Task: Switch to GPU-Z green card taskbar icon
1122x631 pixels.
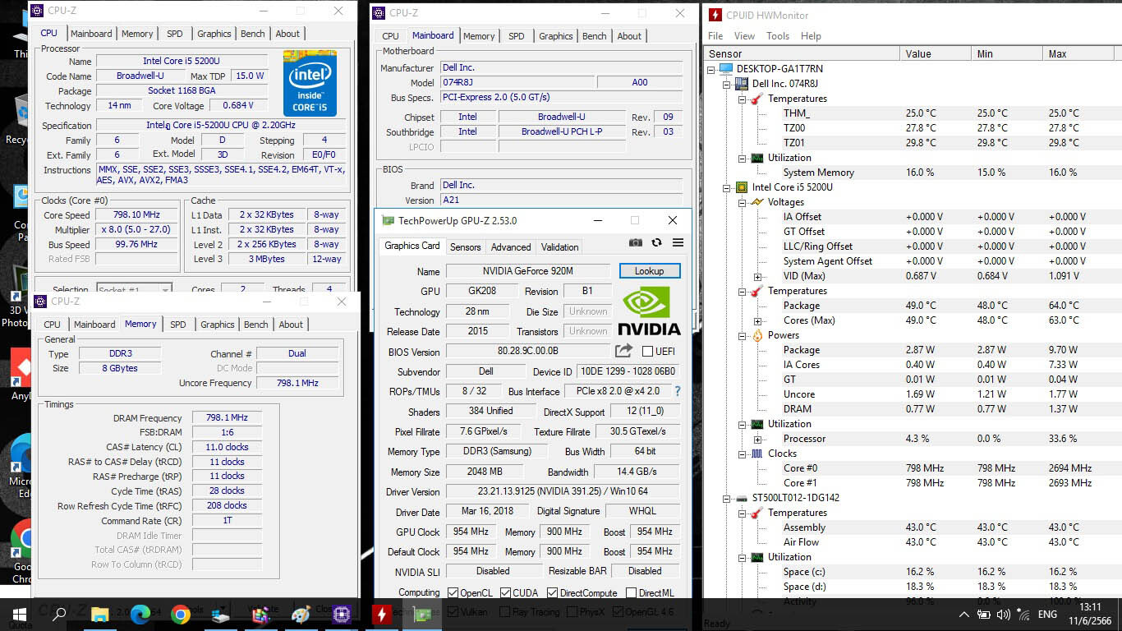Action: coord(422,614)
